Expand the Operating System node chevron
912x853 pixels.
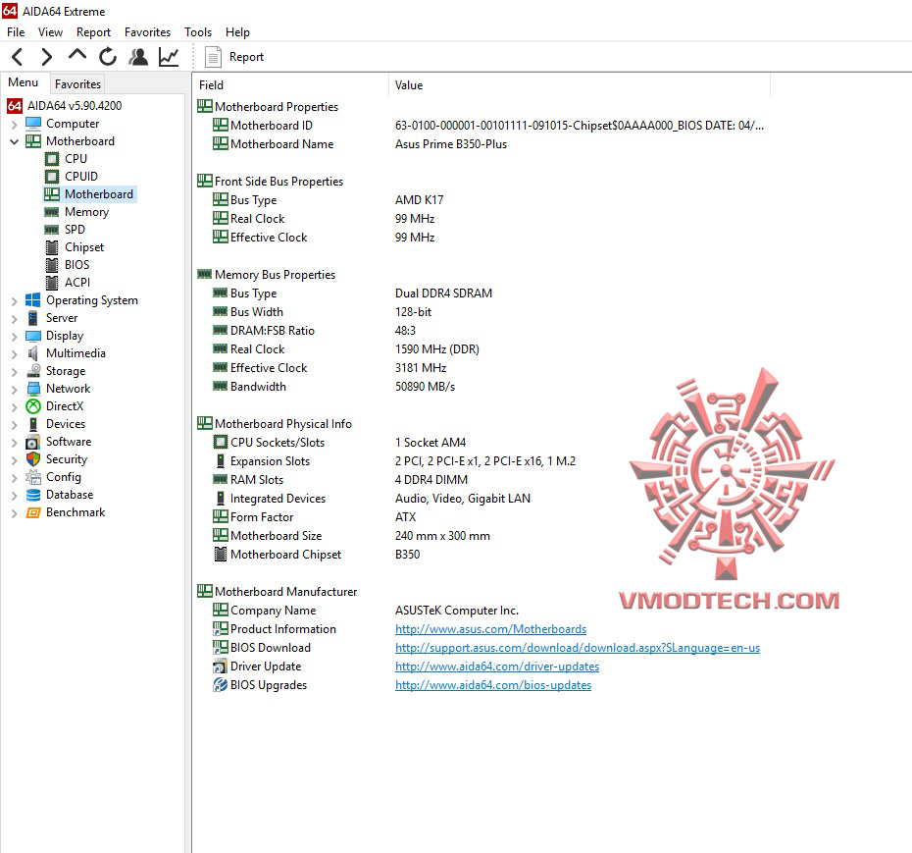tap(15, 301)
